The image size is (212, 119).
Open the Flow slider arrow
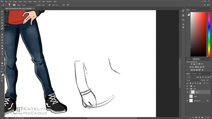click(60, 5)
